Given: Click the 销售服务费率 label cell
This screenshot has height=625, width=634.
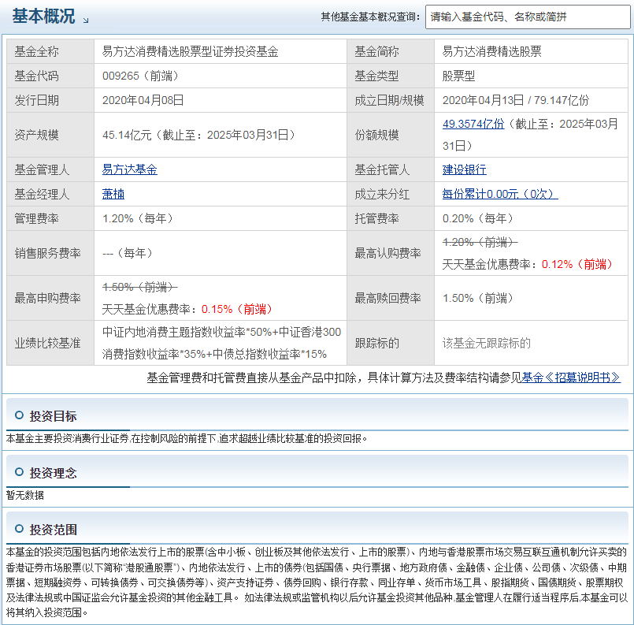Looking at the screenshot, I should click(50, 253).
